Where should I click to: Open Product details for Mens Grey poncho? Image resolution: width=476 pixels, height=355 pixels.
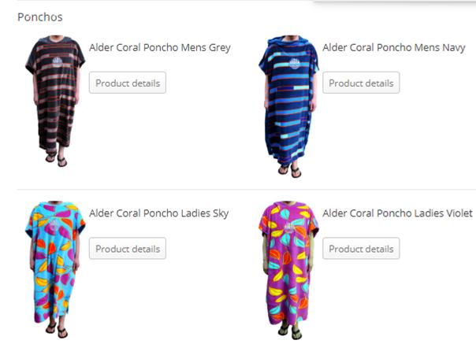128,83
